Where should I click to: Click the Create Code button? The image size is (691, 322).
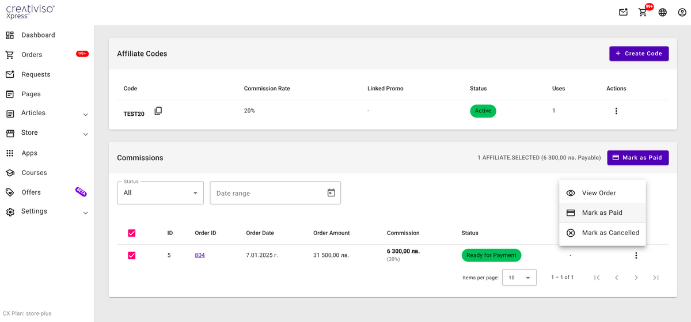click(639, 54)
